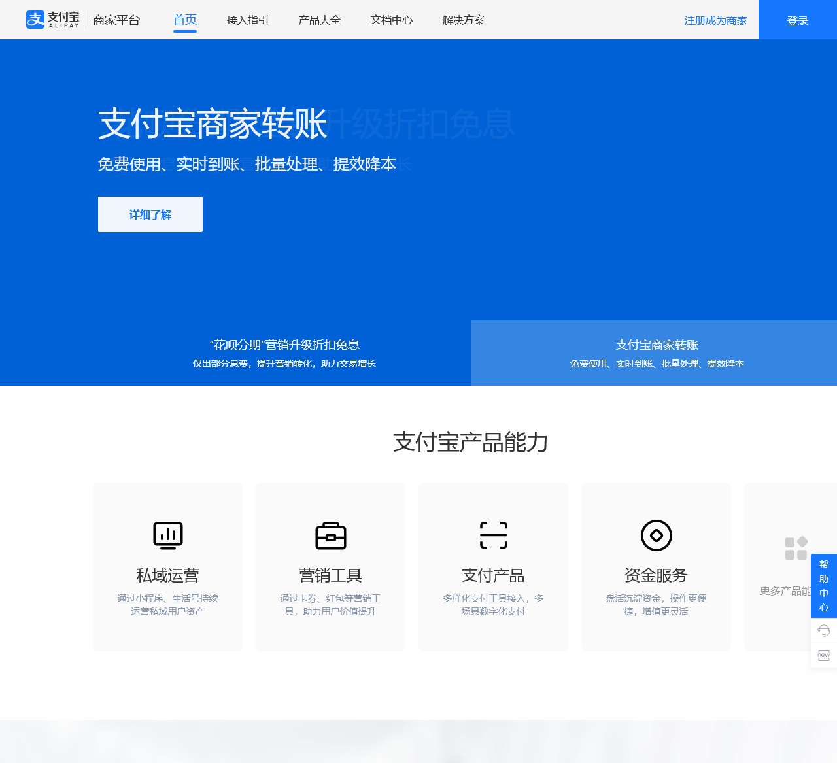Select the 支付宝商家转账 banner tab
This screenshot has width=837, height=763.
pos(654,353)
